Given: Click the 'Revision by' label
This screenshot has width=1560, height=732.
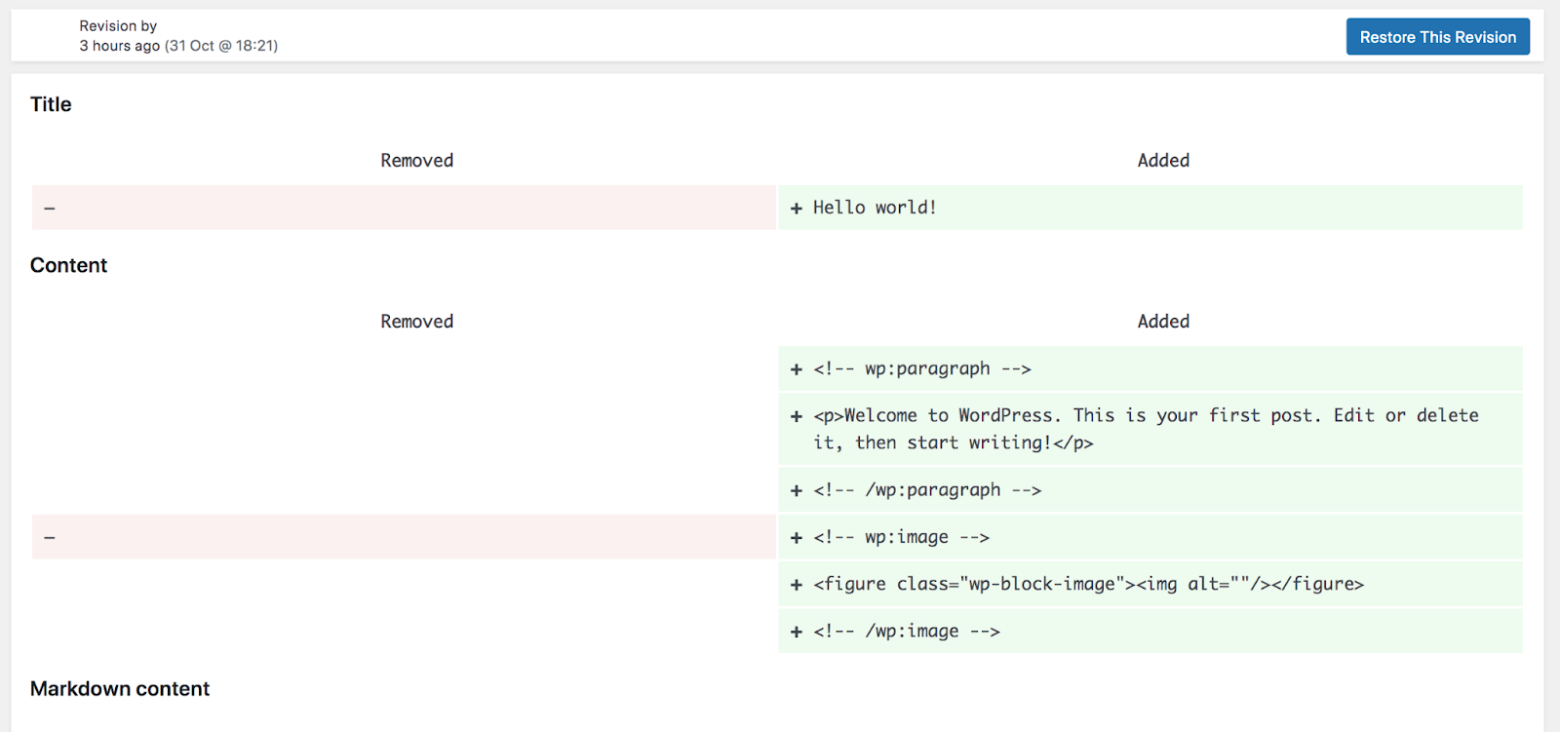Looking at the screenshot, I should tap(118, 26).
